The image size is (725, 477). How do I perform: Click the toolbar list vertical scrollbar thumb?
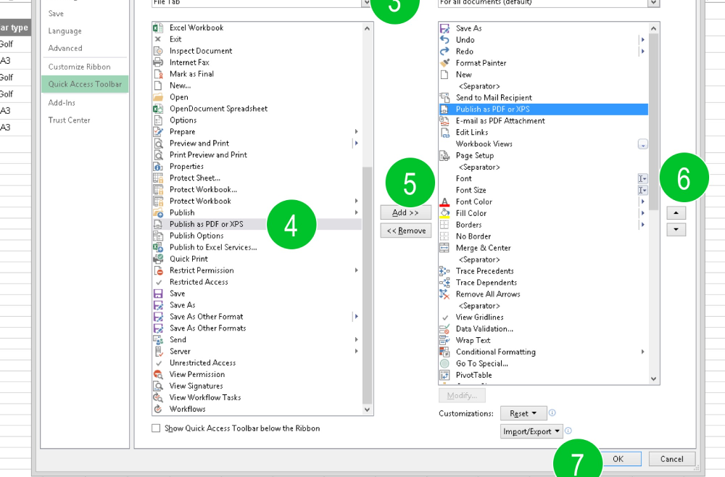pos(653,122)
